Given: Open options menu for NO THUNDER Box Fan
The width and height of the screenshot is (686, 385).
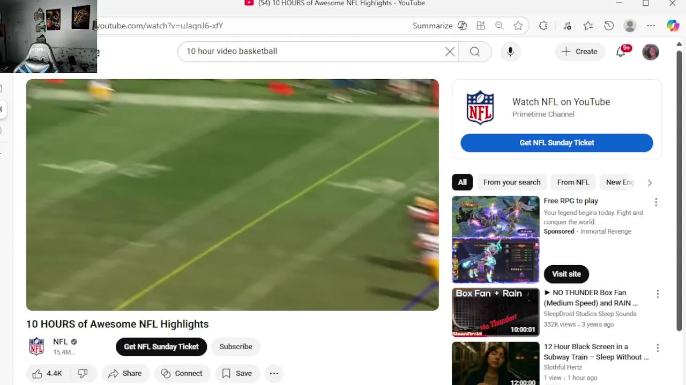Looking at the screenshot, I should 658,294.
